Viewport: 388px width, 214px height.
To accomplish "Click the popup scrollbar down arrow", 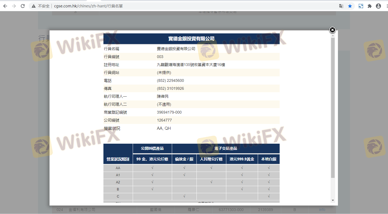I will [333, 200].
